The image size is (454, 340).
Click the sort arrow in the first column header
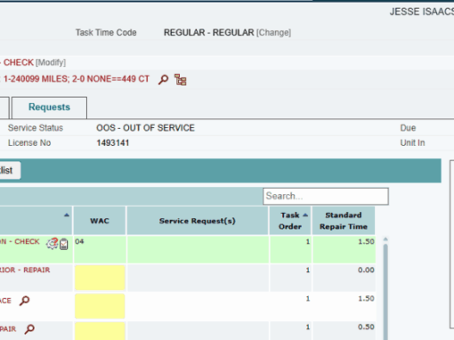coord(67,215)
